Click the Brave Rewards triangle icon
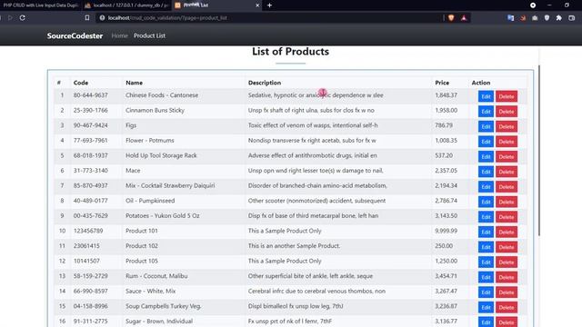Viewport: 582px width, 327px height. 464,18
